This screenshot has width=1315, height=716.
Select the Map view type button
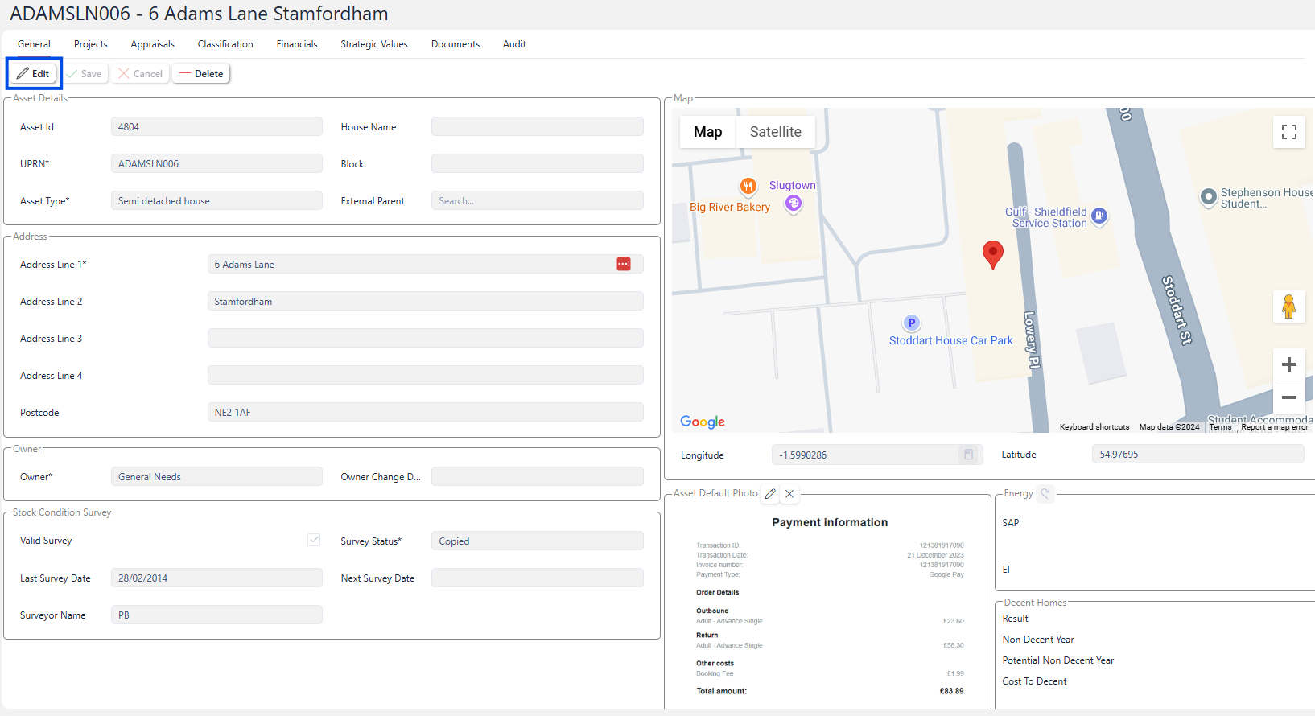[x=707, y=132]
